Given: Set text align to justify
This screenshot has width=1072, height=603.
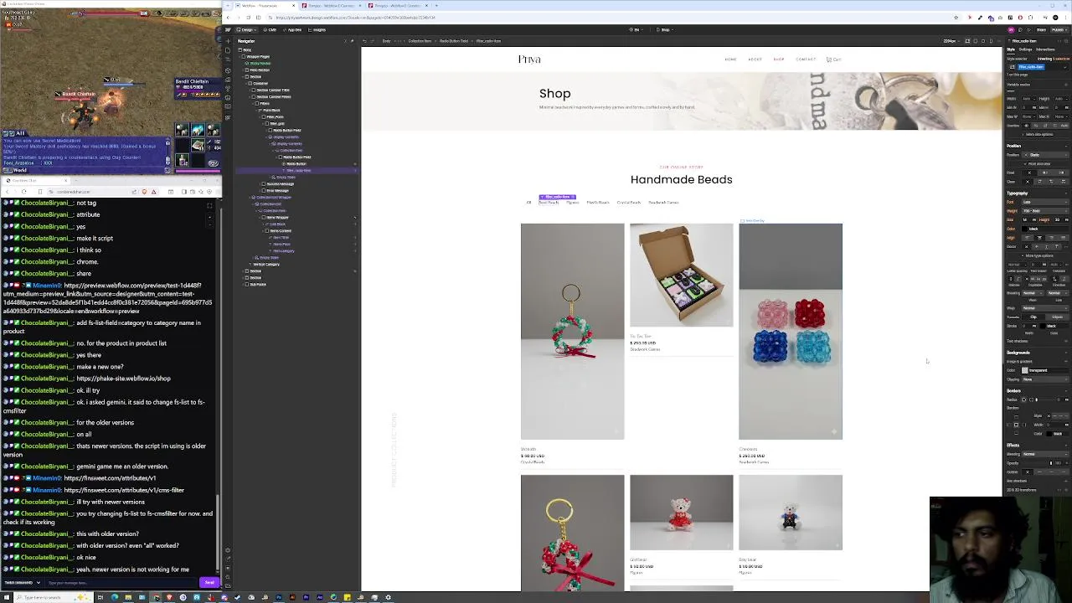Looking at the screenshot, I should point(1064,238).
